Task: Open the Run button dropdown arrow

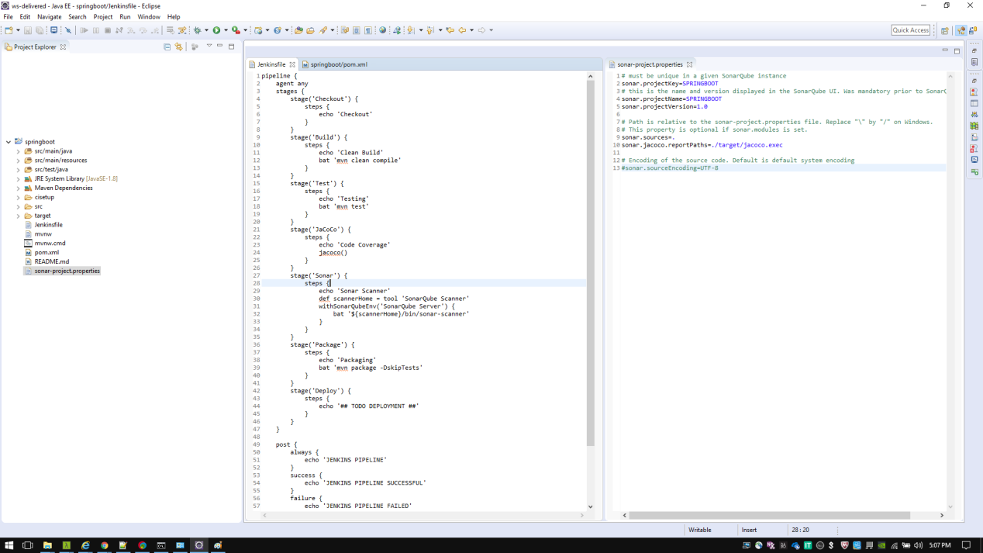Action: click(x=226, y=30)
